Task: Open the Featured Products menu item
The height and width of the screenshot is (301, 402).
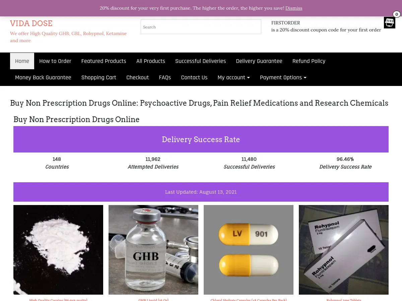Action: (x=104, y=61)
